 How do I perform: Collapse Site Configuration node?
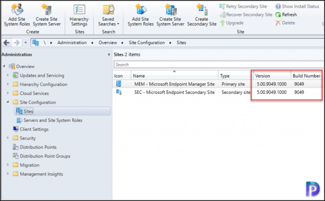(8, 102)
